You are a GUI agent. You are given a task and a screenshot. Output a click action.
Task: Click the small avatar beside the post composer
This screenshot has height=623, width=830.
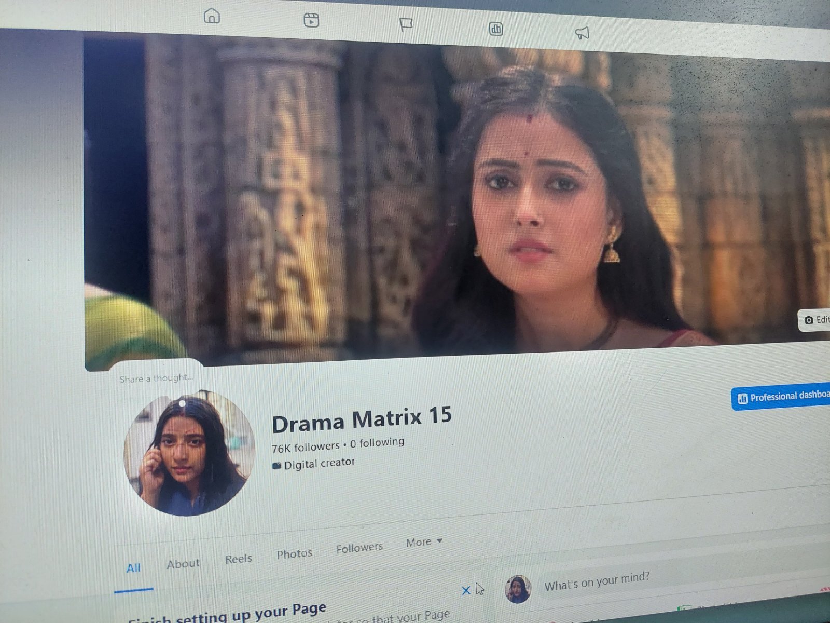pyautogui.click(x=518, y=589)
